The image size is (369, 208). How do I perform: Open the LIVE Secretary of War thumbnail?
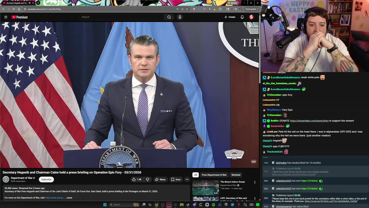click(x=206, y=199)
